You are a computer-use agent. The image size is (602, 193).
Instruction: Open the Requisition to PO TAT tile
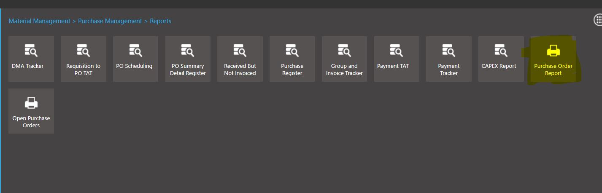(84, 59)
